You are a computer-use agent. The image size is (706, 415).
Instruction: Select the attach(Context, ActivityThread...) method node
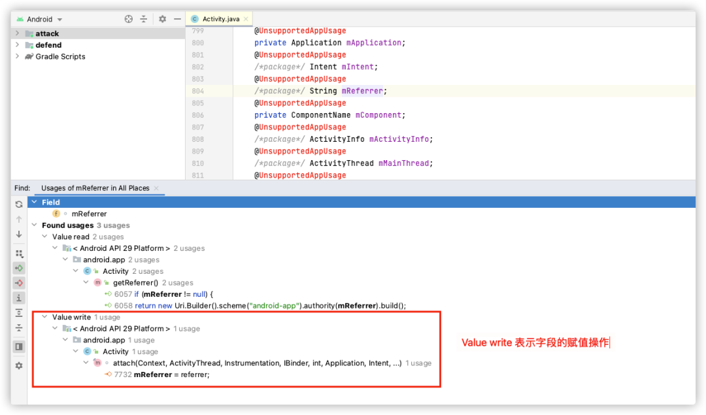[257, 363]
